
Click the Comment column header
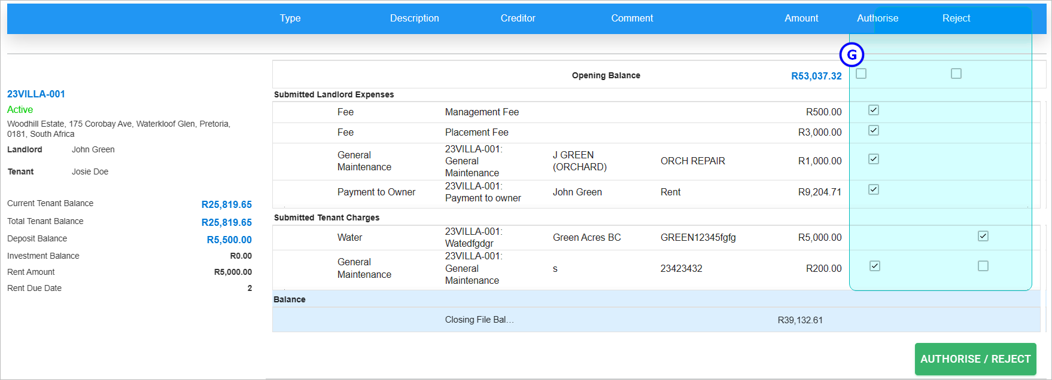click(632, 19)
